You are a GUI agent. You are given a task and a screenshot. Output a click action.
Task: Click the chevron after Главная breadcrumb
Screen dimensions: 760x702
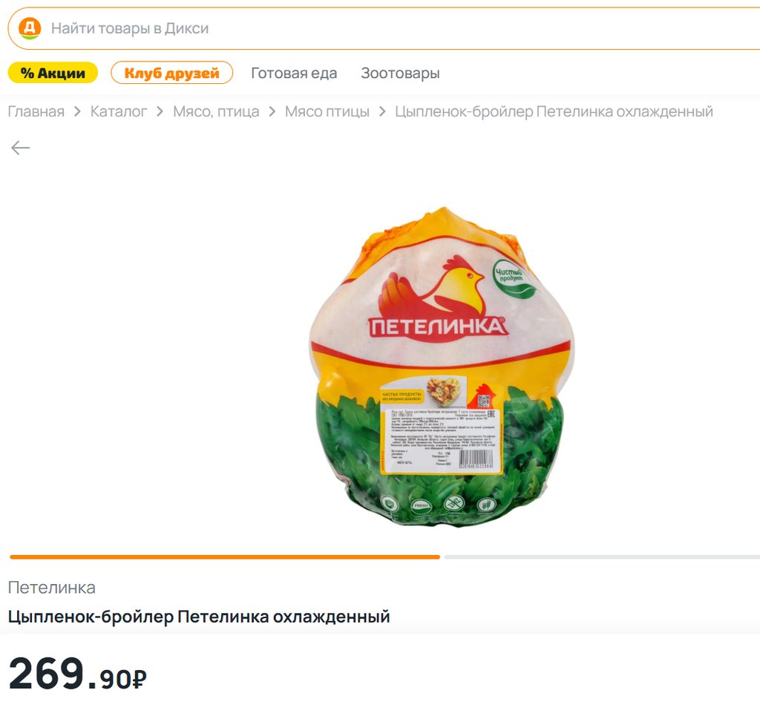(x=77, y=112)
